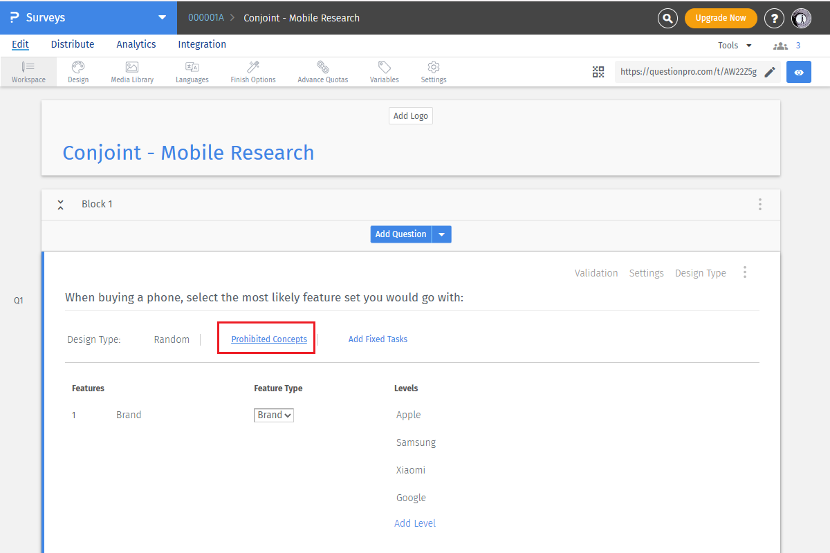
Task: Click the Add Logo placeholder
Action: [411, 116]
